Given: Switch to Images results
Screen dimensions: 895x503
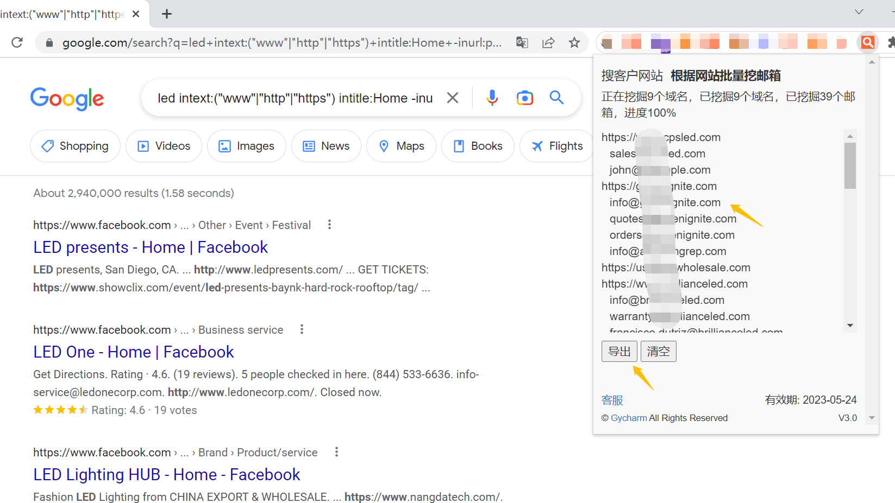Looking at the screenshot, I should [x=246, y=146].
